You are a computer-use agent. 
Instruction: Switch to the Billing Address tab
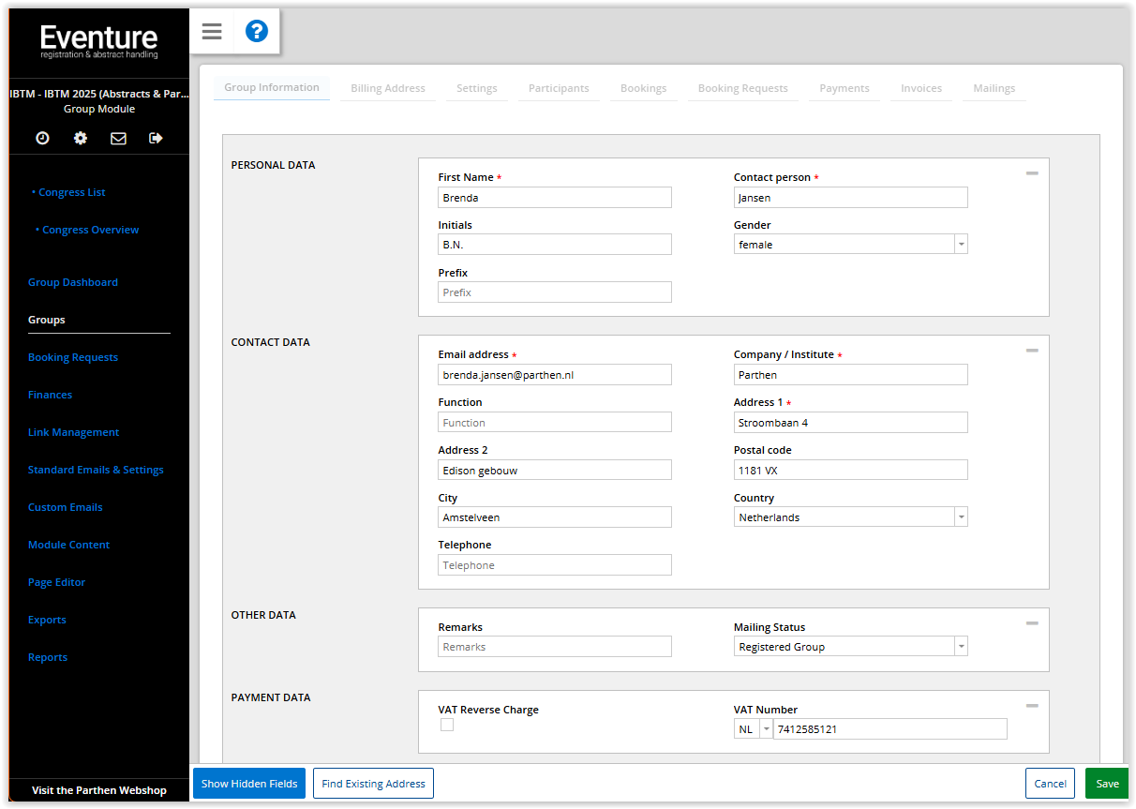click(x=388, y=88)
